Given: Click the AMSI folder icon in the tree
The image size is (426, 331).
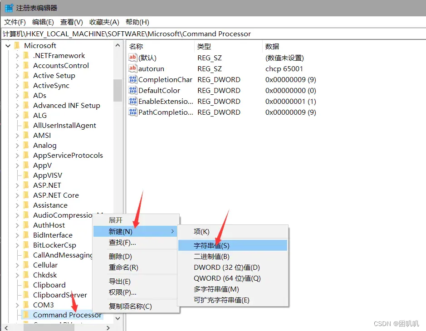Looking at the screenshot, I should (x=26, y=135).
